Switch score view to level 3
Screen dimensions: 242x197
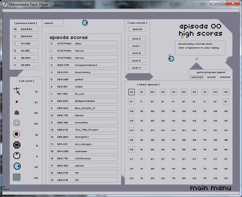click(137, 60)
